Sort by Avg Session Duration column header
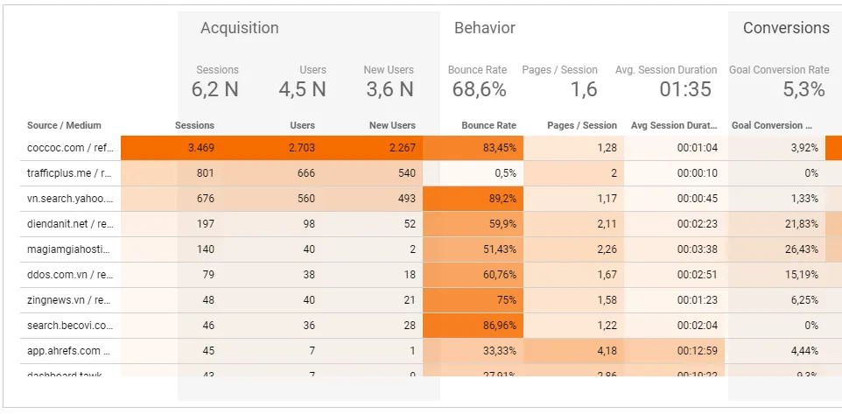Viewport: 842px width, 414px height. [674, 125]
